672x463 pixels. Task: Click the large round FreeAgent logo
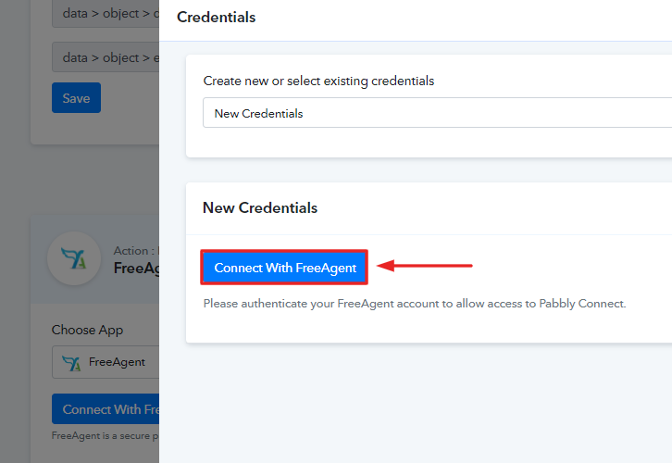pos(74,258)
